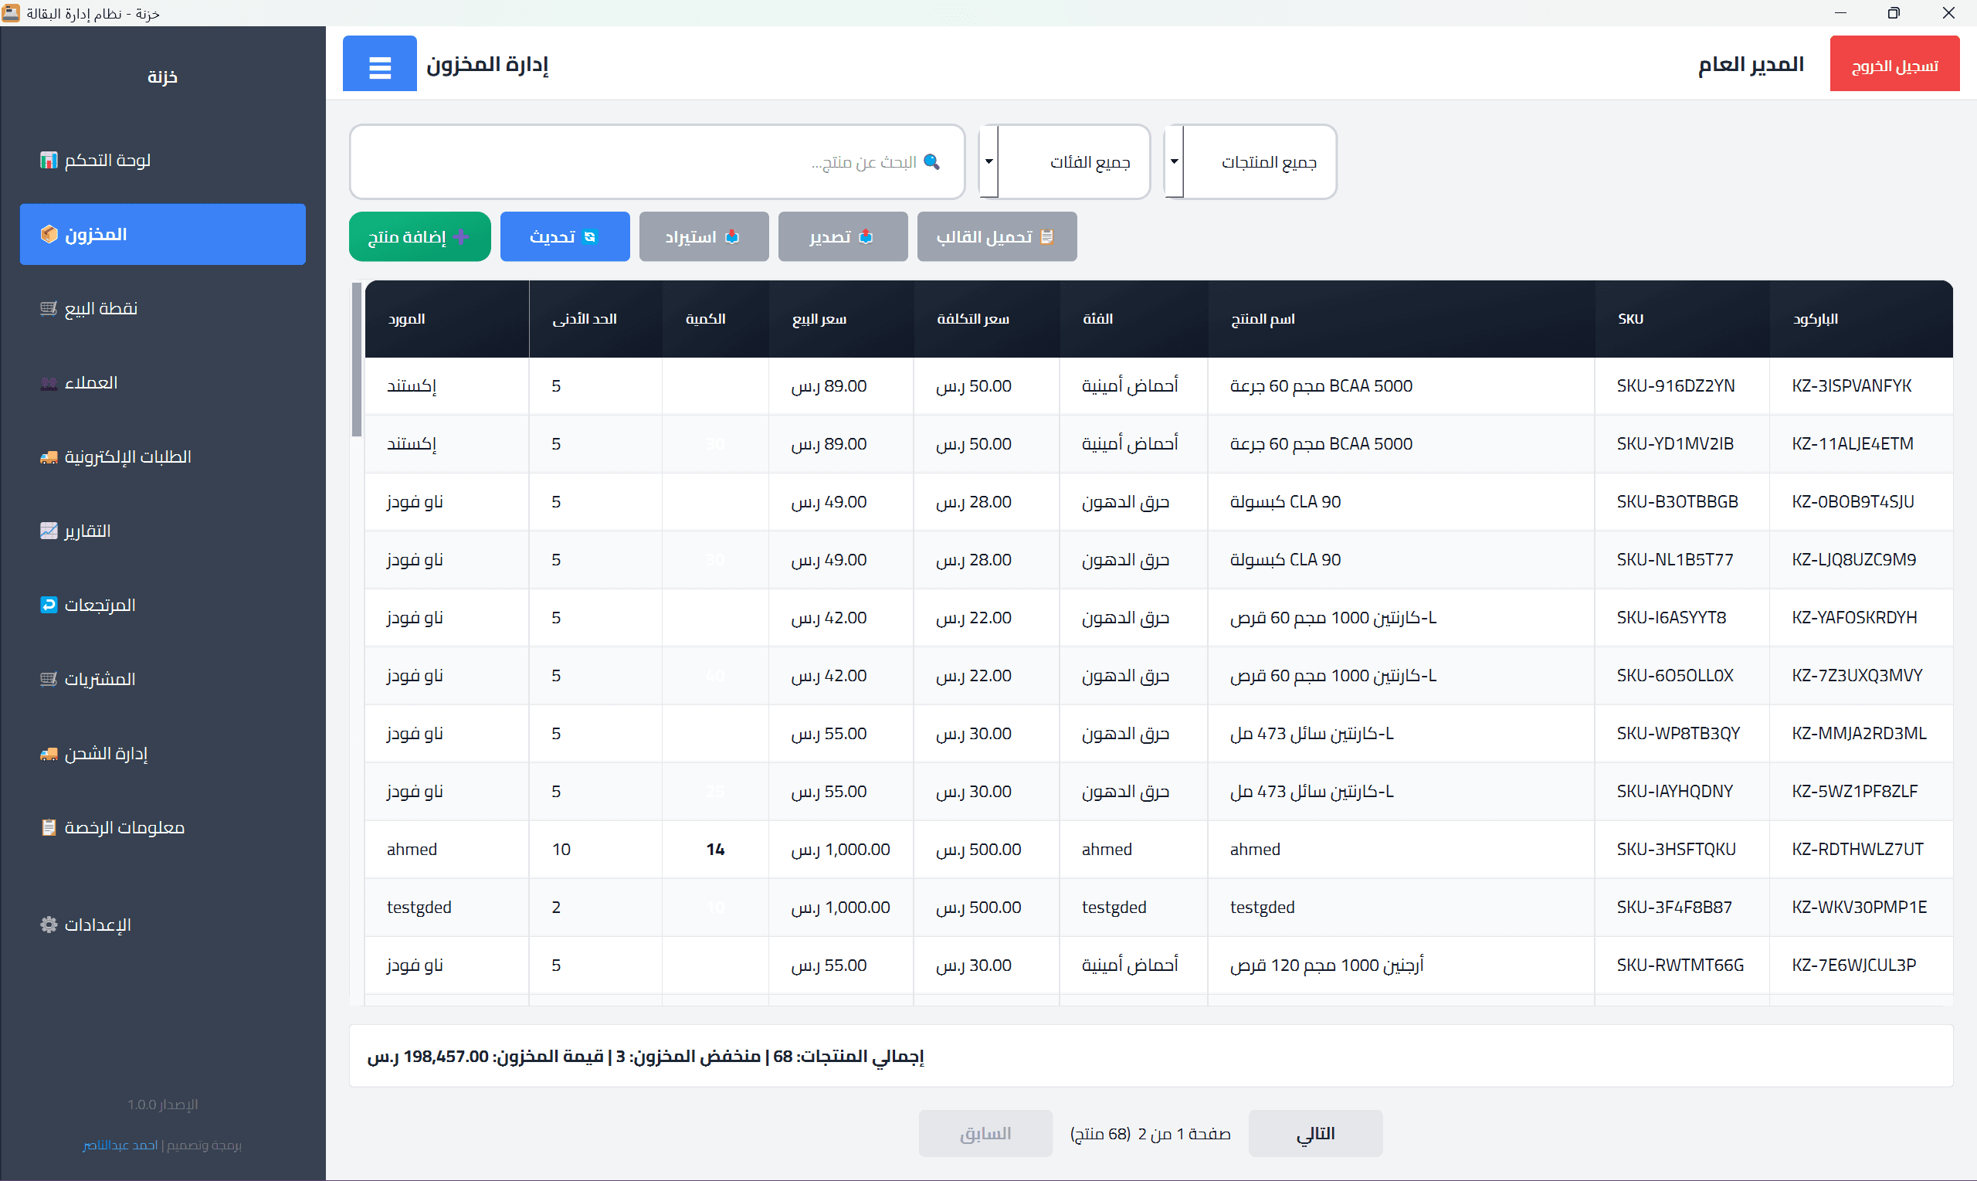
Task: Click the license info clipboard icon
Action: coord(49,828)
